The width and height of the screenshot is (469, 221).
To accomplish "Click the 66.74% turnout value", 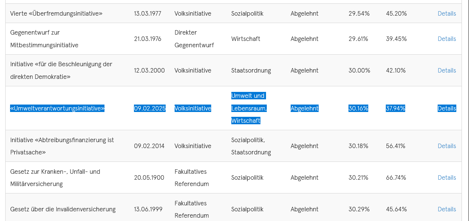I will [x=396, y=177].
